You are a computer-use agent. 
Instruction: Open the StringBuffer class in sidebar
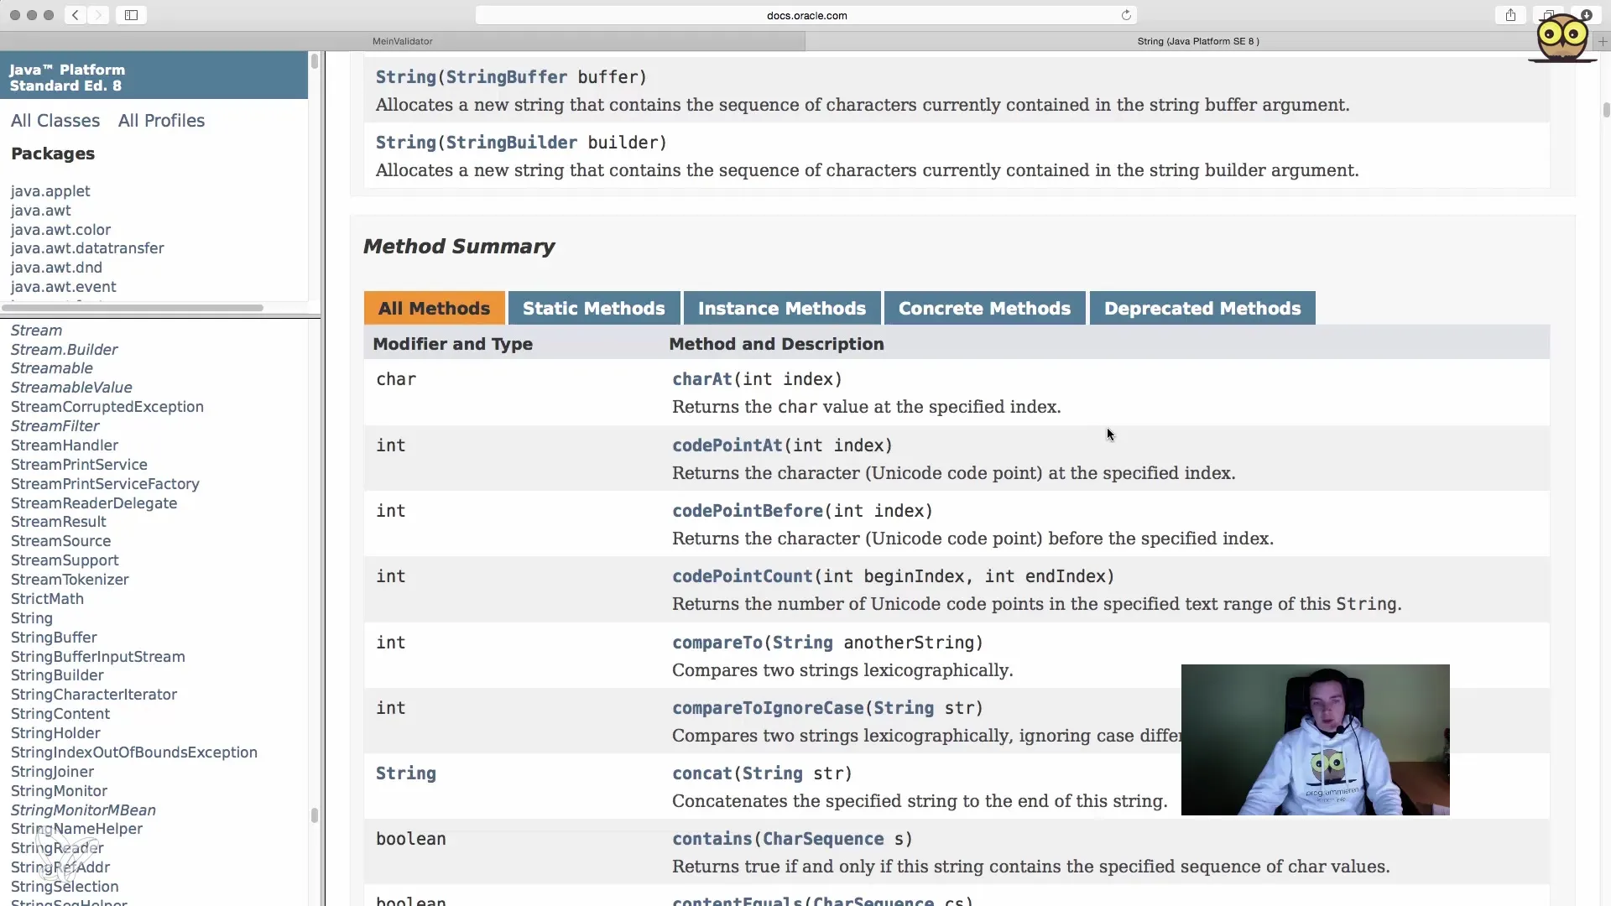[x=54, y=638]
